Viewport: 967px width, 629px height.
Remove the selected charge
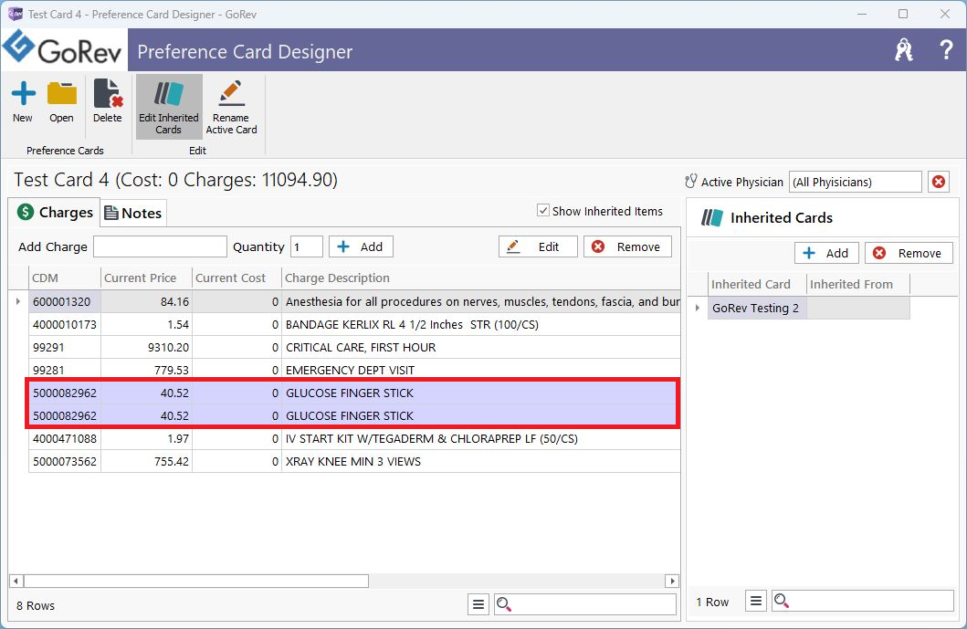(x=627, y=246)
